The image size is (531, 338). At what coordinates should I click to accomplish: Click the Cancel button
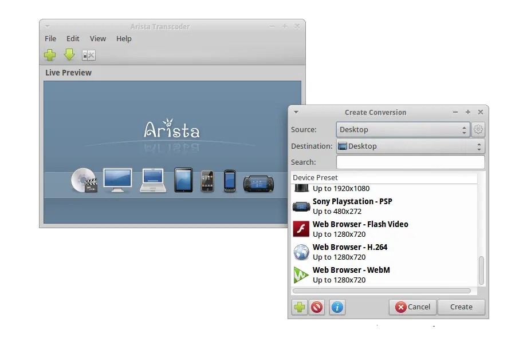[412, 307]
